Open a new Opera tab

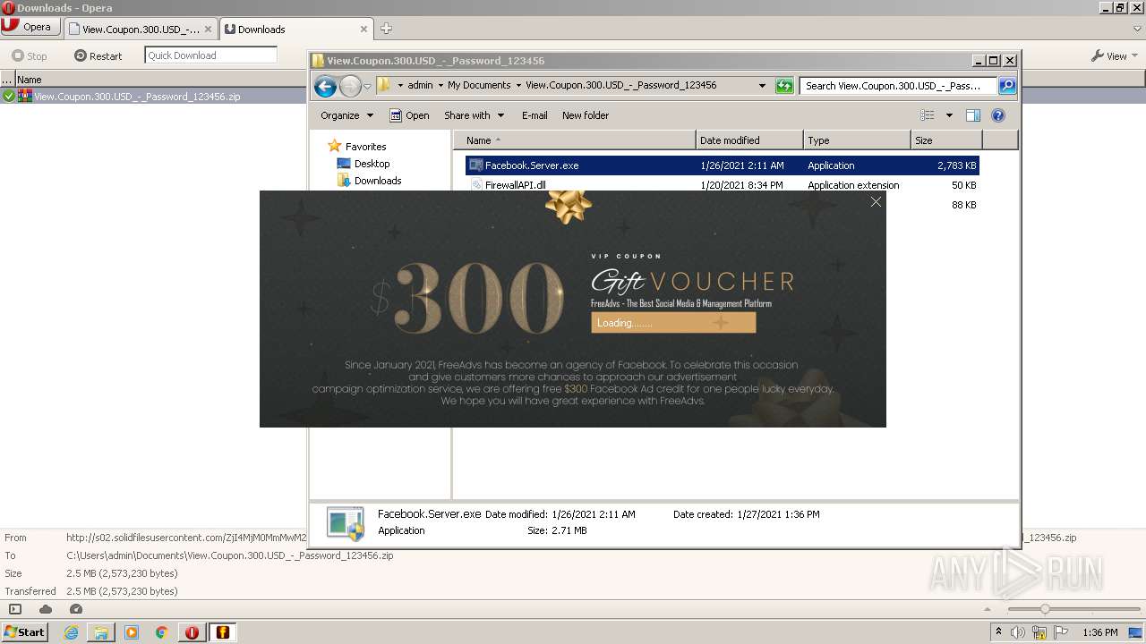pos(386,29)
